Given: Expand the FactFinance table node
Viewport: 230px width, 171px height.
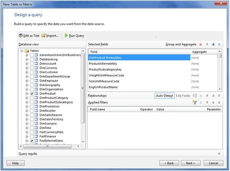Looking at the screenshot, I should tap(27, 136).
